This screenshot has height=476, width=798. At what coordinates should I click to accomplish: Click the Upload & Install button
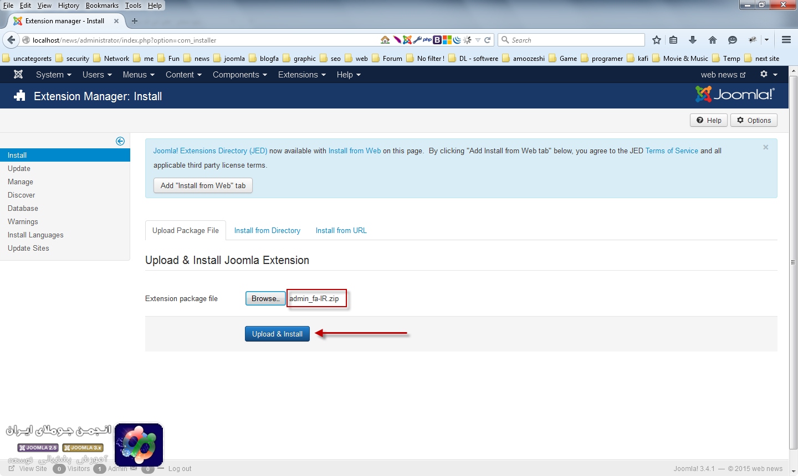(277, 334)
